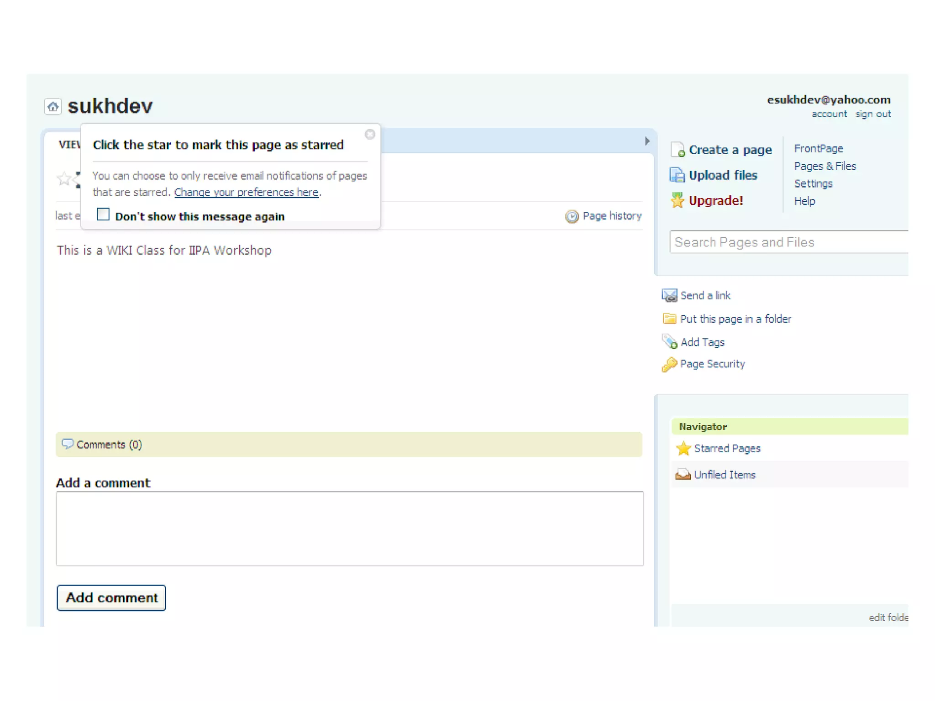Click the Upgrade star icon
Screen dimensions: 935x701
click(678, 200)
